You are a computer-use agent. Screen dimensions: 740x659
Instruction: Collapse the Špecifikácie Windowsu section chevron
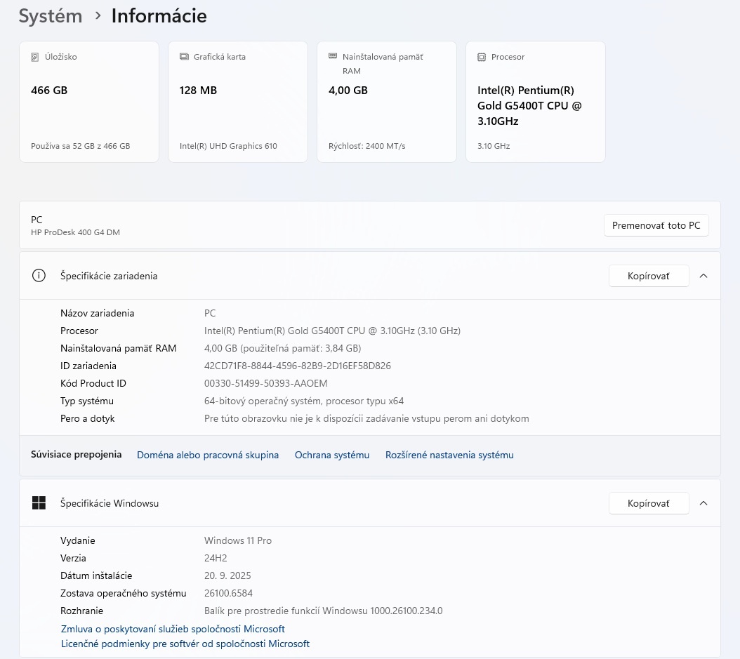[703, 503]
